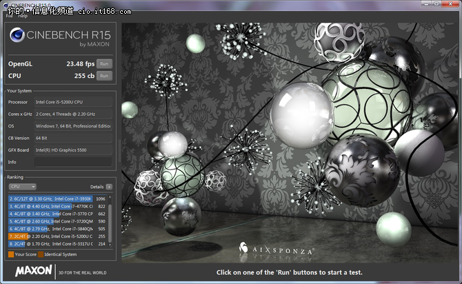Image resolution: width=462 pixels, height=284 pixels.
Task: Click the empty Info input field
Action: 73,162
